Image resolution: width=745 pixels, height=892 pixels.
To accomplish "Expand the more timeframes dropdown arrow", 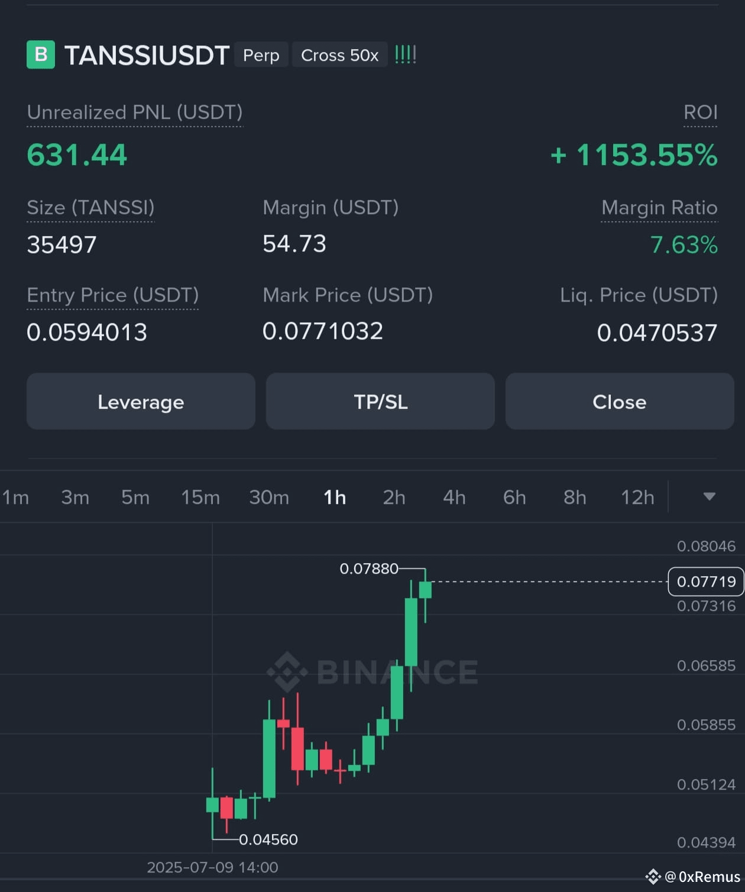I will click(710, 497).
